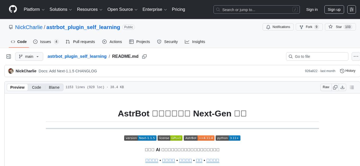Open the README outline
The width and height of the screenshot is (360, 166).
[352, 87]
